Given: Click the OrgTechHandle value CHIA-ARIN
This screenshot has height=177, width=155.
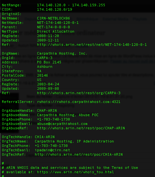Looking at the screenshot, I should (x=45, y=137).
